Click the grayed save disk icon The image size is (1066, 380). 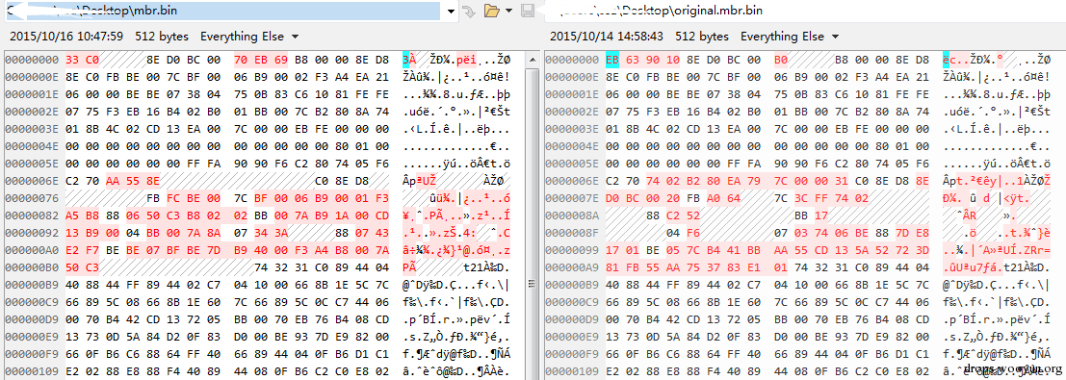coord(527,11)
